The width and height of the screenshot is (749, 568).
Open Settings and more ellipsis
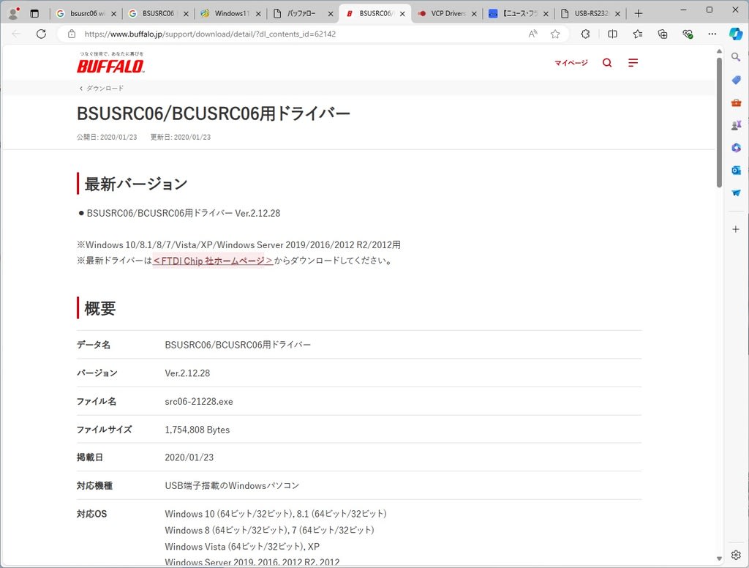click(x=712, y=34)
